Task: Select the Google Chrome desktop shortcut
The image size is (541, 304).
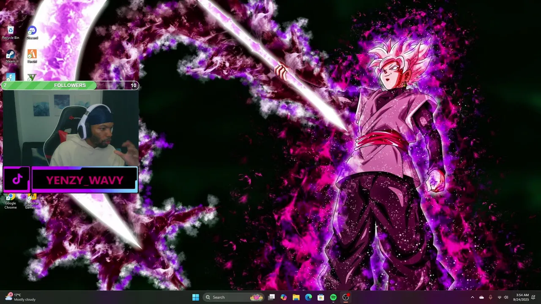Action: pyautogui.click(x=11, y=201)
